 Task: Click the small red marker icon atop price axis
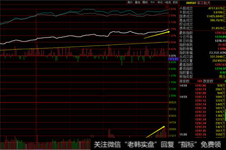coord(167,7)
